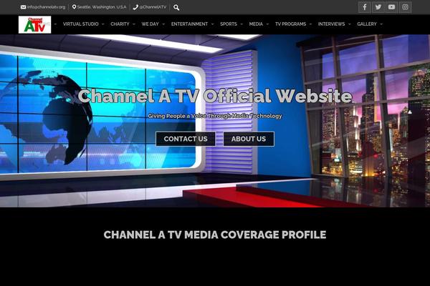Screen dimensions: 430x286
Task: Open the Sports menu
Action: (229, 24)
